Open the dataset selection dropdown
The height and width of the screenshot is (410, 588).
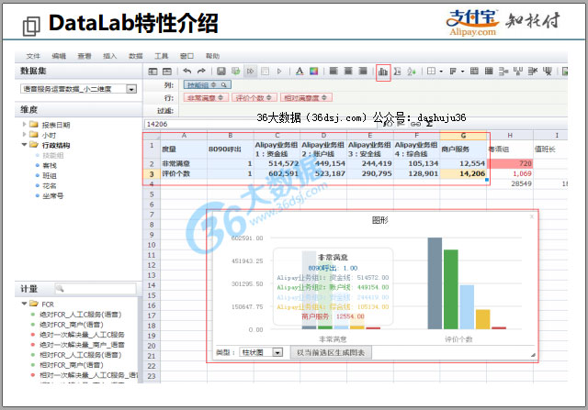tap(131, 89)
